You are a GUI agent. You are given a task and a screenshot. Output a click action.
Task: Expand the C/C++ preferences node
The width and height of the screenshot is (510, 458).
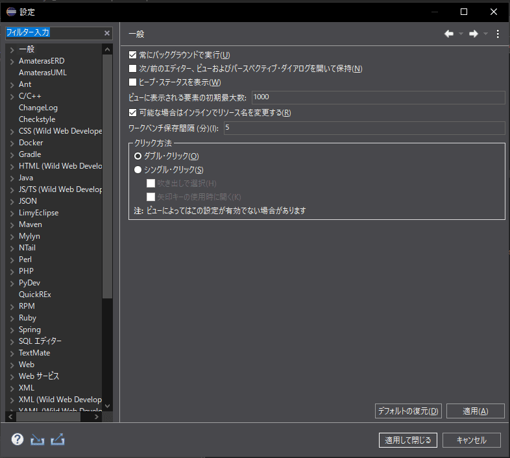point(12,96)
